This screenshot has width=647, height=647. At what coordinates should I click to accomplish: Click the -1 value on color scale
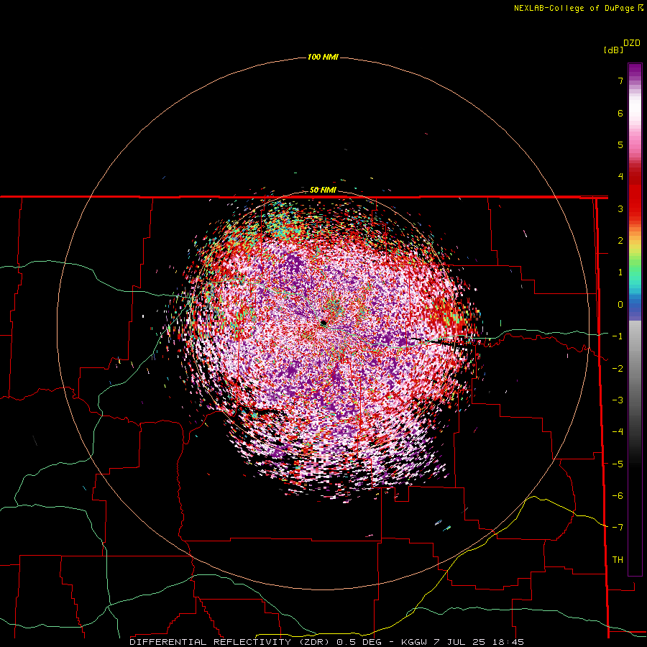(x=618, y=336)
